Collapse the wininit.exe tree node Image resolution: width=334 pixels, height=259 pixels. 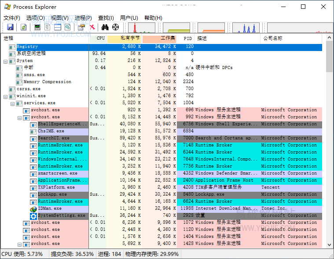6,97
